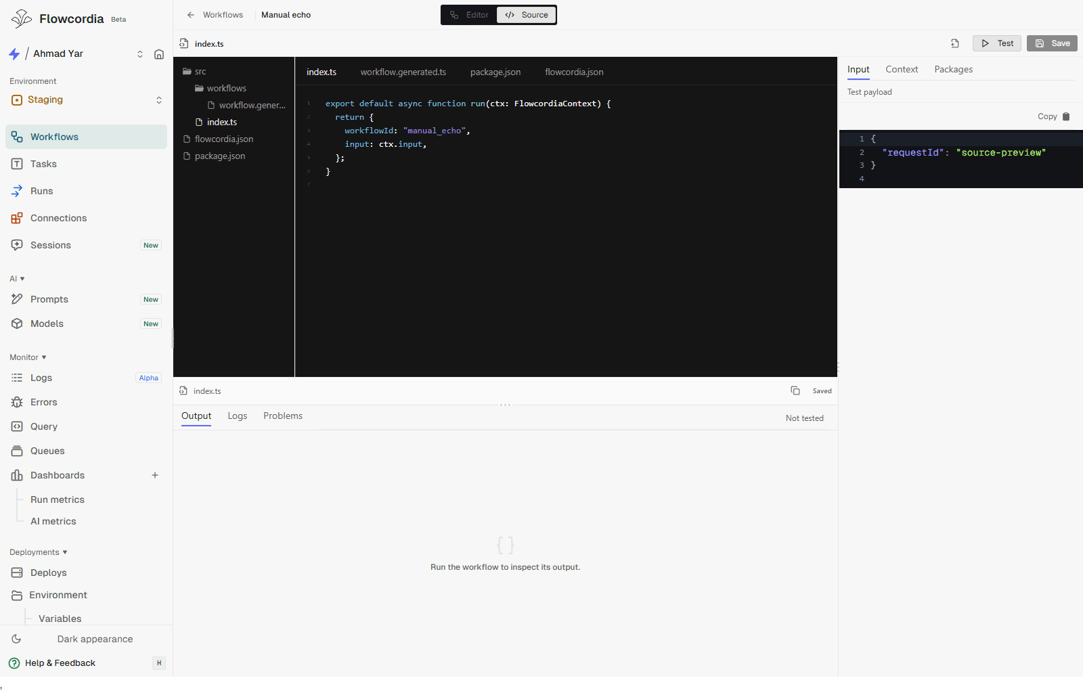Image resolution: width=1083 pixels, height=693 pixels.
Task: Open the Problems tab
Action: (x=283, y=416)
